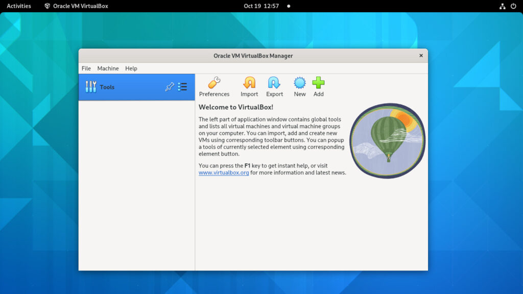Open the Preferences wrench icon
Screen dimensions: 523x294
click(x=214, y=83)
